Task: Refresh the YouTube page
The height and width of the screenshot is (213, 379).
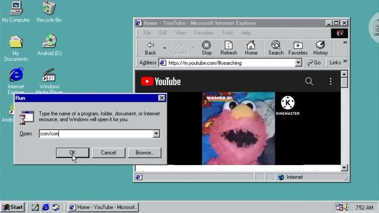Action: pyautogui.click(x=229, y=49)
